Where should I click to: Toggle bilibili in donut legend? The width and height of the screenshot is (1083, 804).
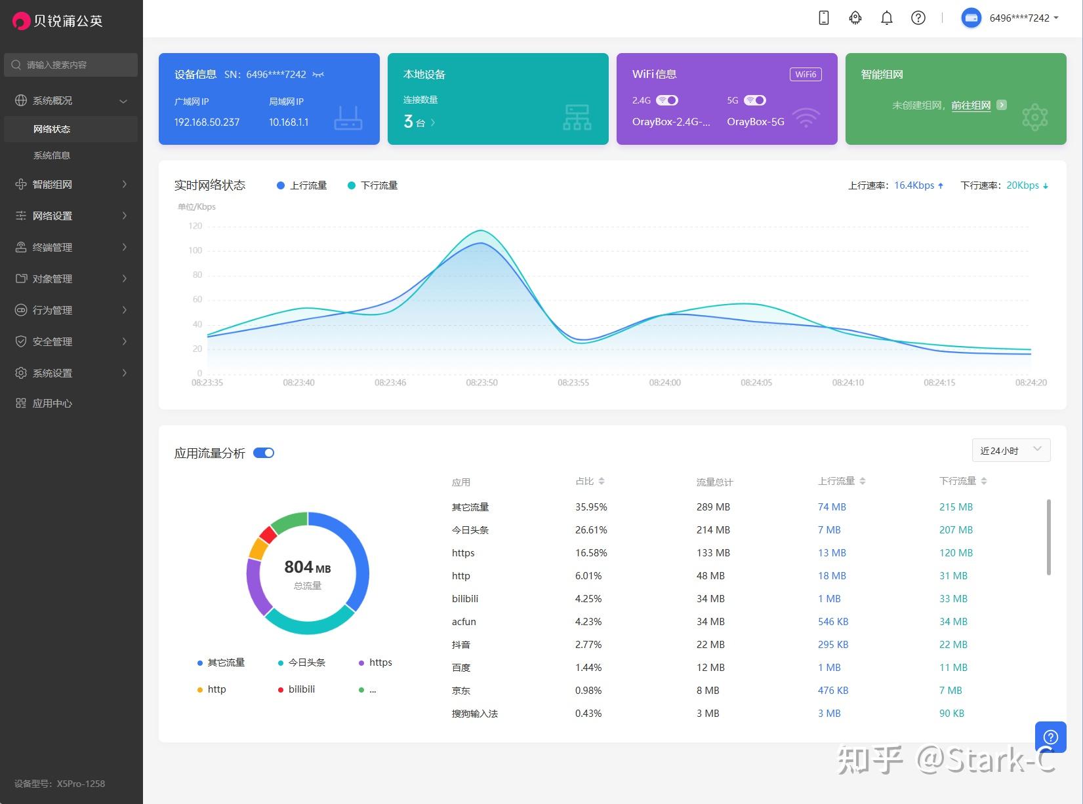coord(296,689)
